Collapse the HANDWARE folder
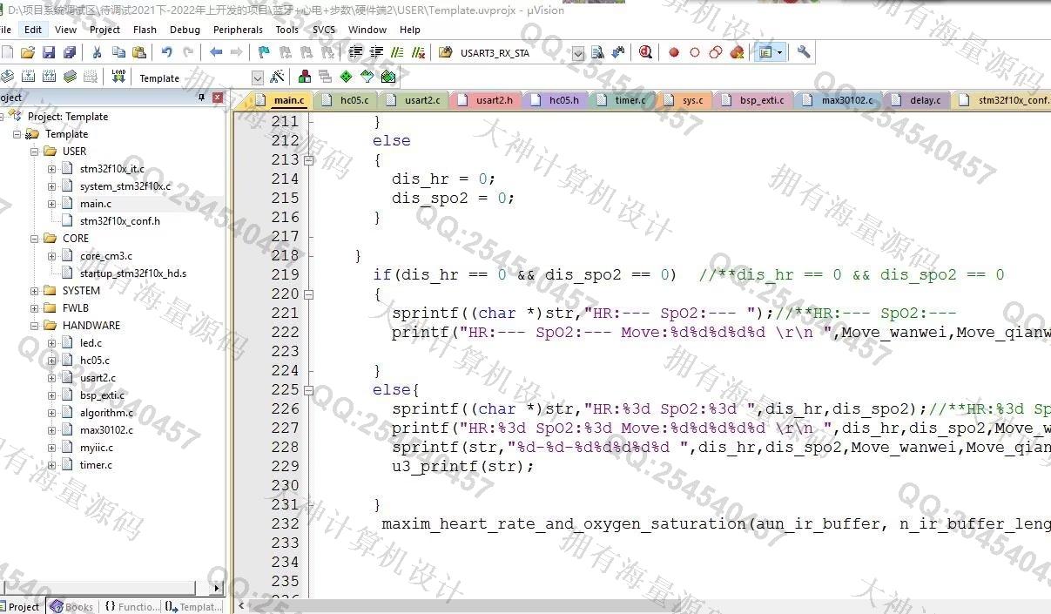1051x614 pixels. tap(34, 325)
